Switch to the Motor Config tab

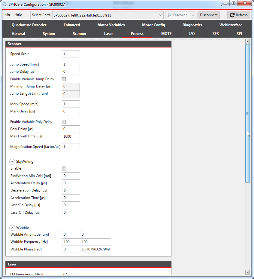pyautogui.click(x=154, y=25)
